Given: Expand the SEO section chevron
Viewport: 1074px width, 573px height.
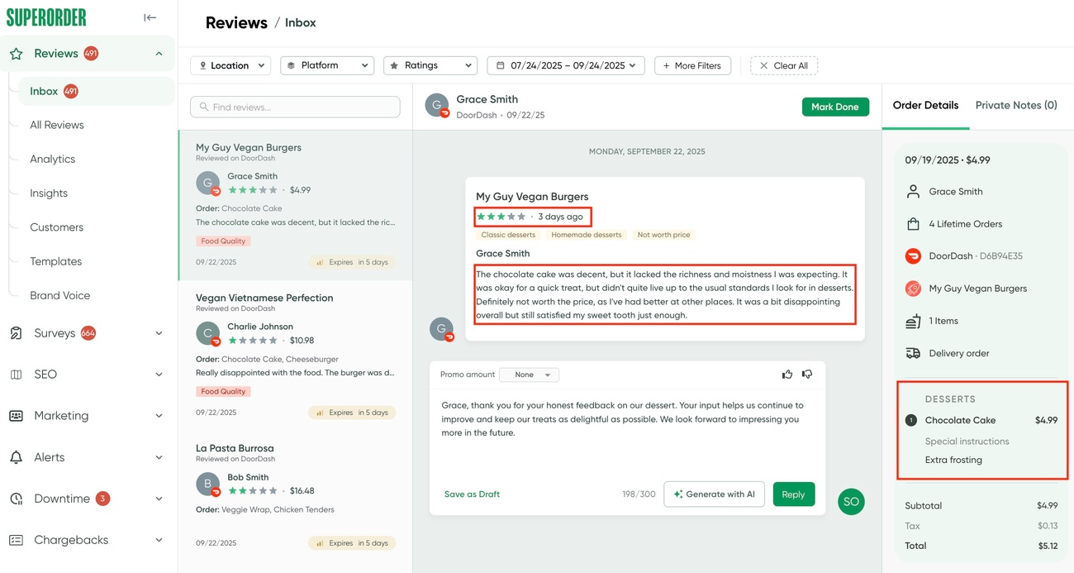Looking at the screenshot, I should [159, 375].
